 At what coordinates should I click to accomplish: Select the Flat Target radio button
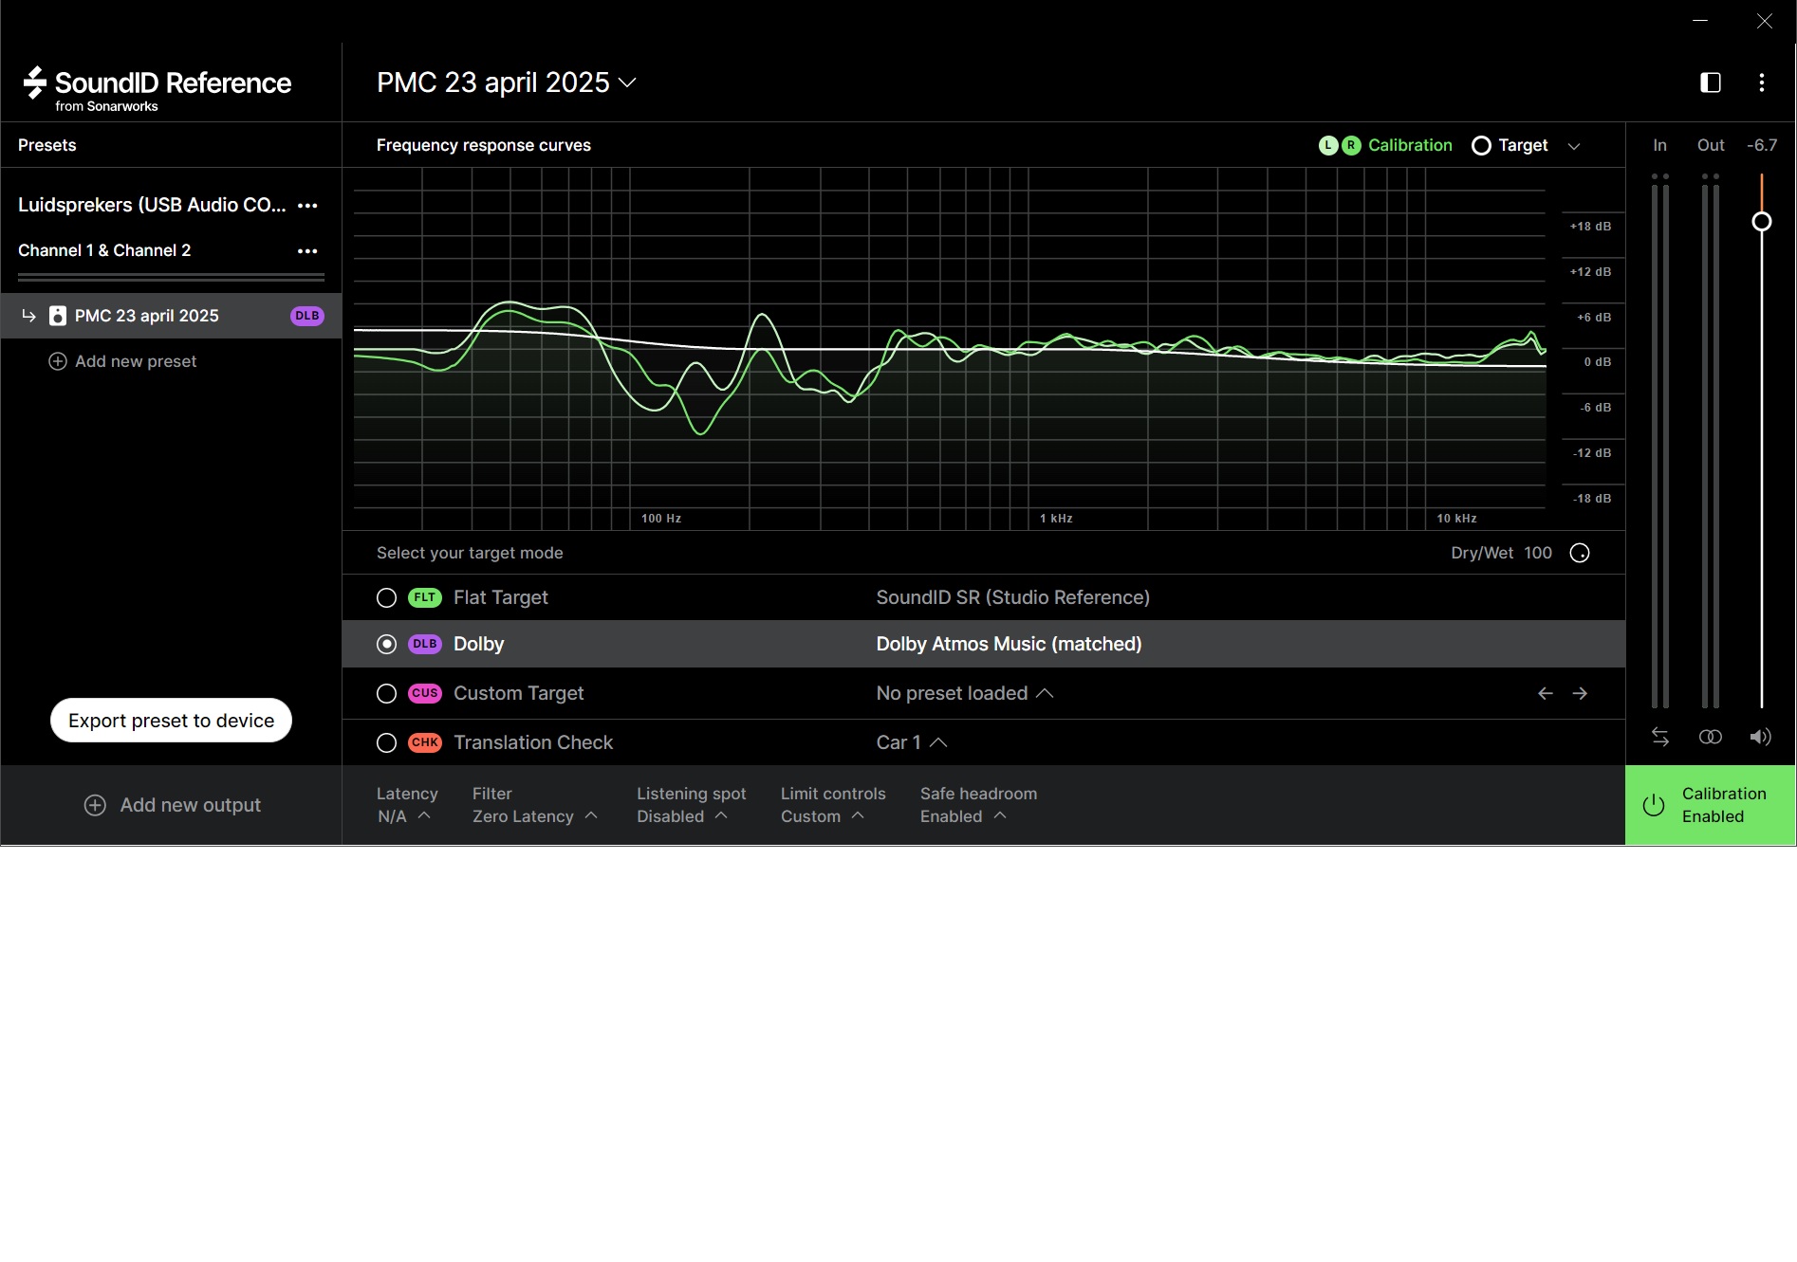coord(386,598)
